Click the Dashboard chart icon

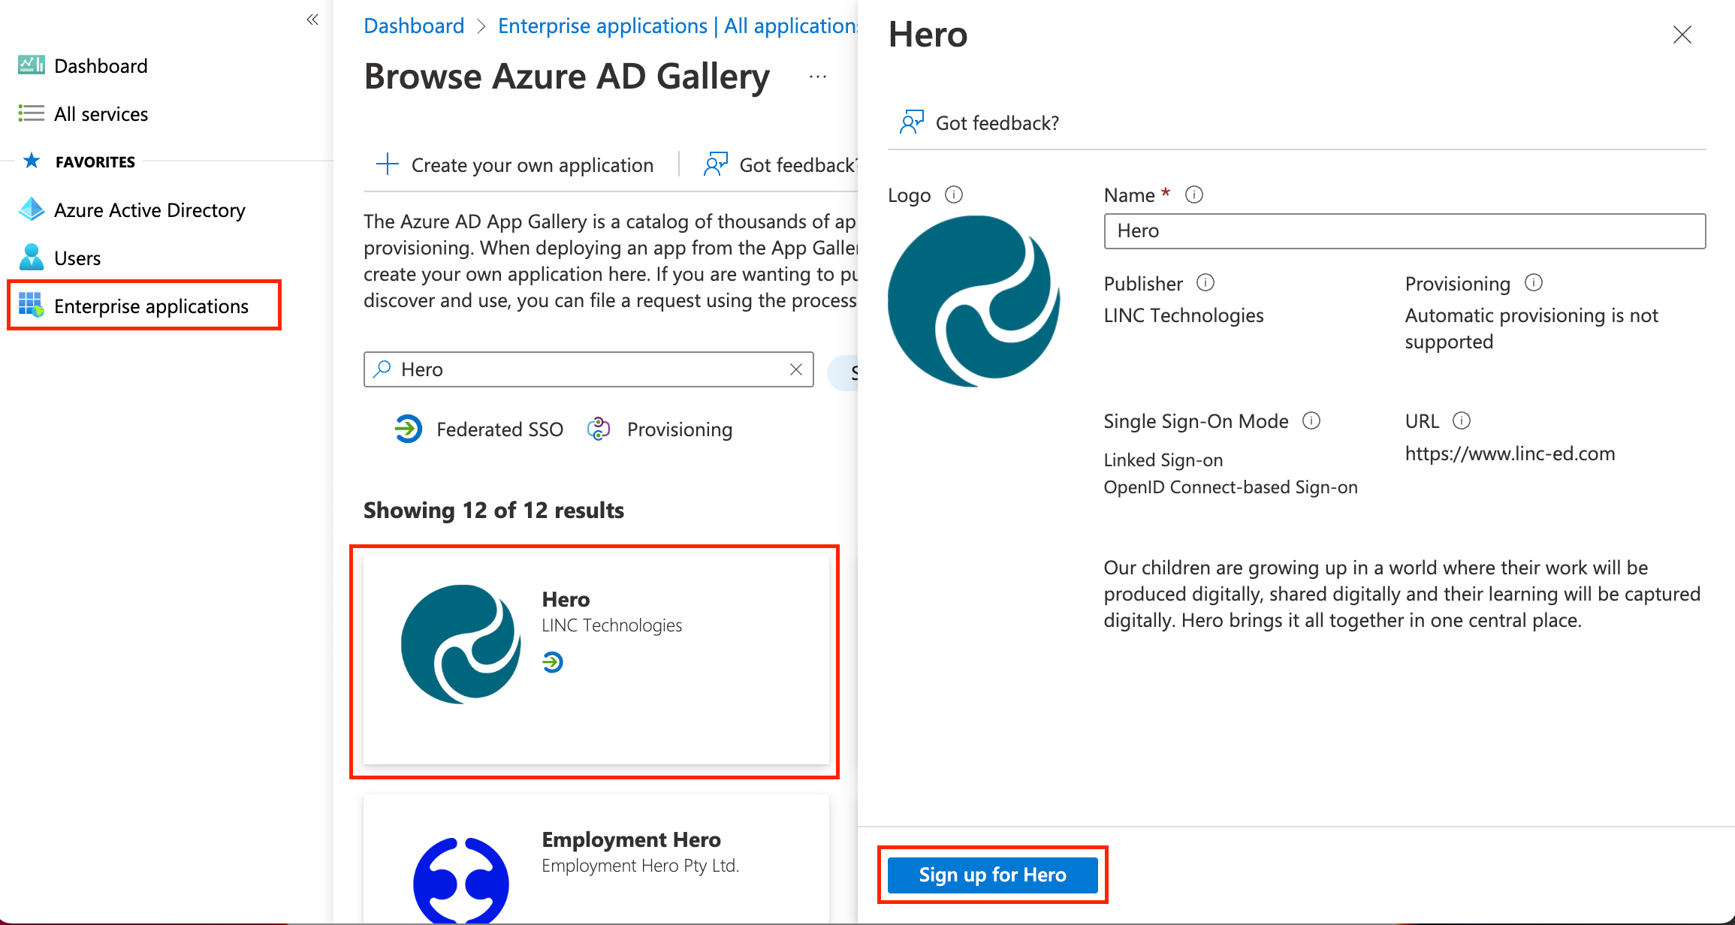point(31,65)
